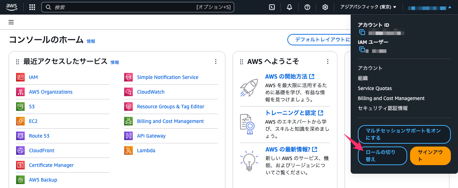Screen dimensions: 458x188
Task: Open the Resource Groups & Tag Editor link
Action: (171, 107)
